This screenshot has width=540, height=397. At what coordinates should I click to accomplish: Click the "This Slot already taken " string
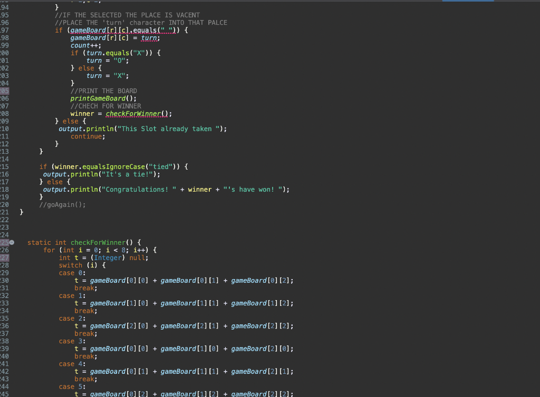tap(168, 129)
